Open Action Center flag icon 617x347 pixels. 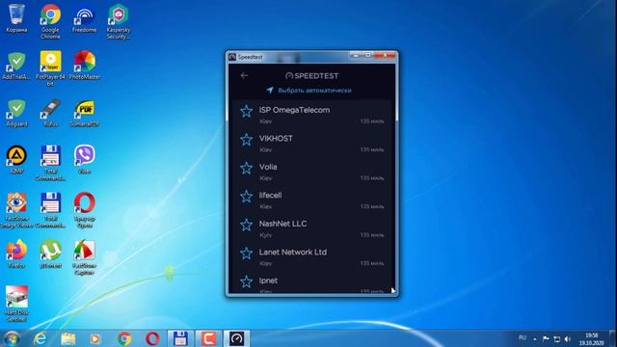[x=546, y=338]
